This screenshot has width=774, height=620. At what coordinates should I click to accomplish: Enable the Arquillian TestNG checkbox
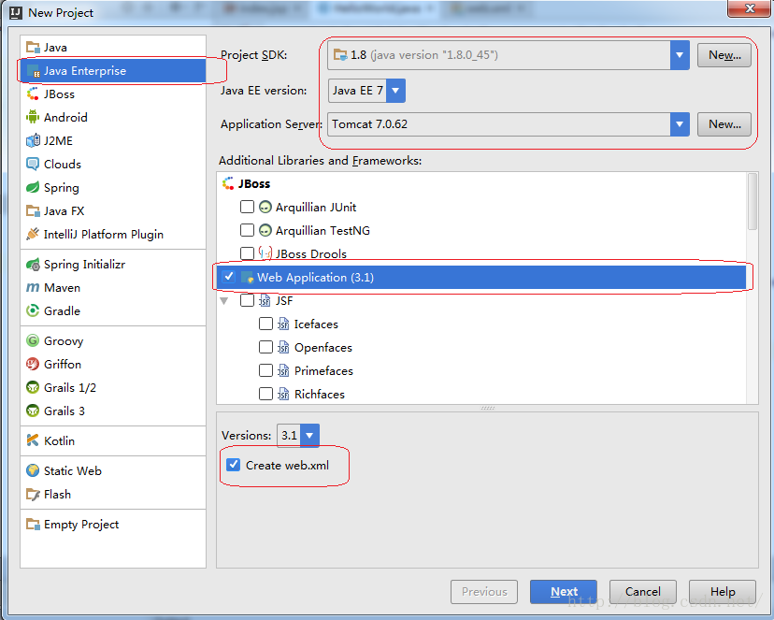[247, 231]
